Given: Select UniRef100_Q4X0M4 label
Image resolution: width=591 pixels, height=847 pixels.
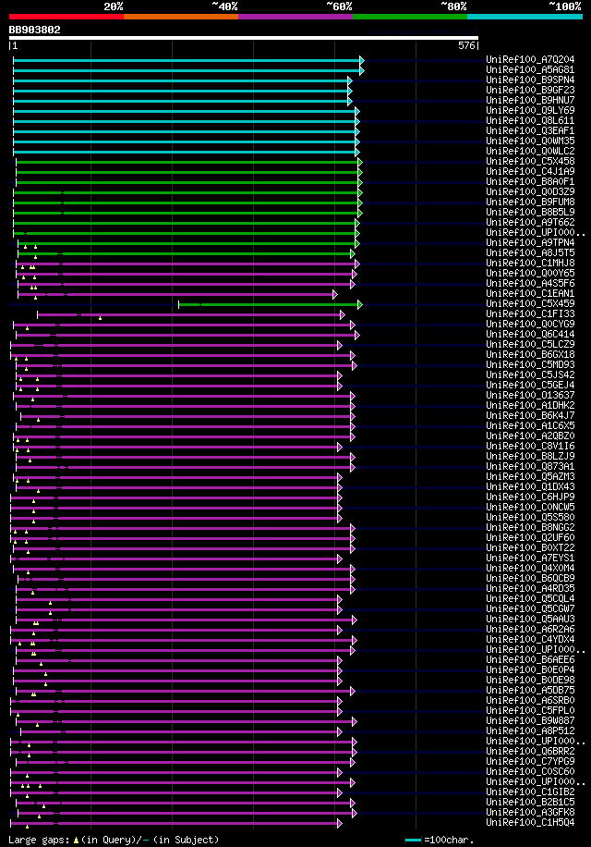Looking at the screenshot, I should [530, 568].
